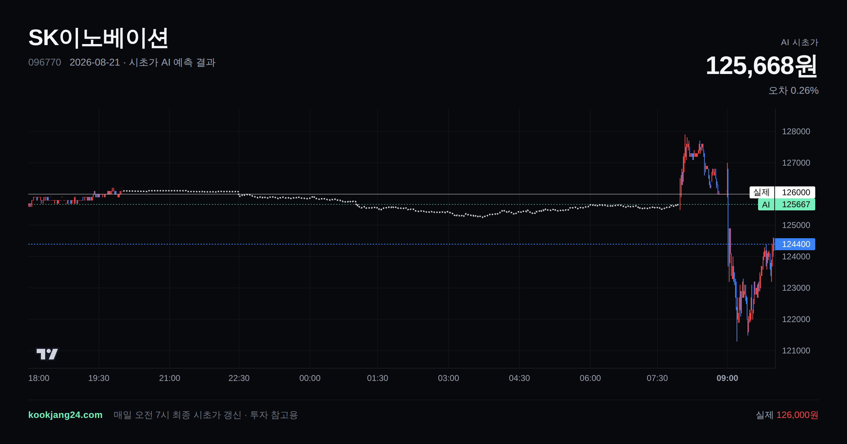Click the blue 124400 current price label
The image size is (847, 444).
pyautogui.click(x=795, y=244)
